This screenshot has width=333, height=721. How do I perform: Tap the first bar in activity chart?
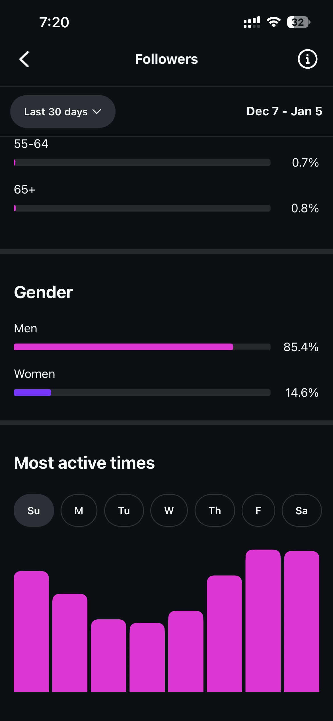pyautogui.click(x=31, y=632)
